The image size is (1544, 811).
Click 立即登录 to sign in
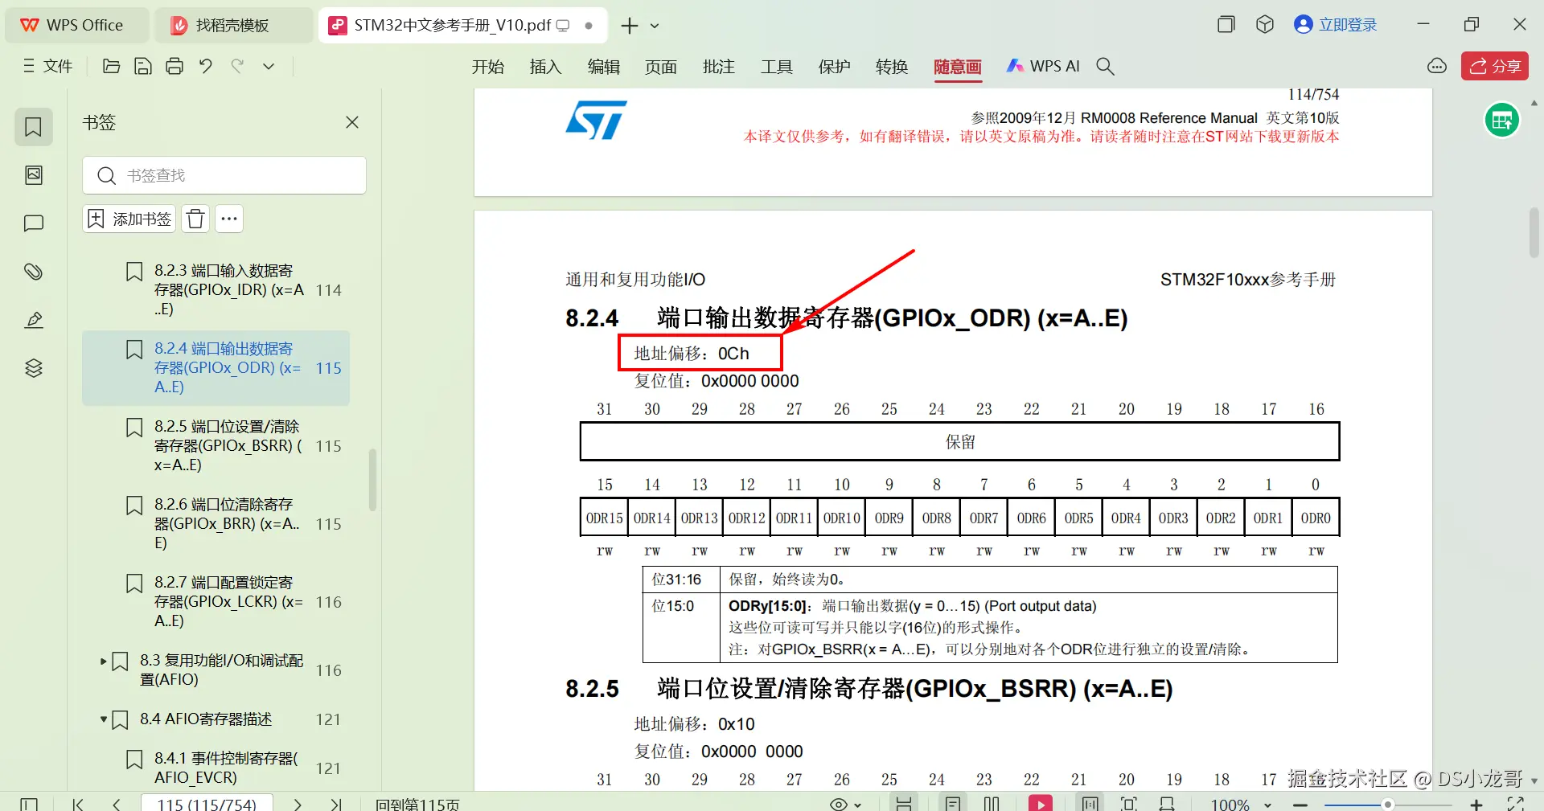[1336, 25]
